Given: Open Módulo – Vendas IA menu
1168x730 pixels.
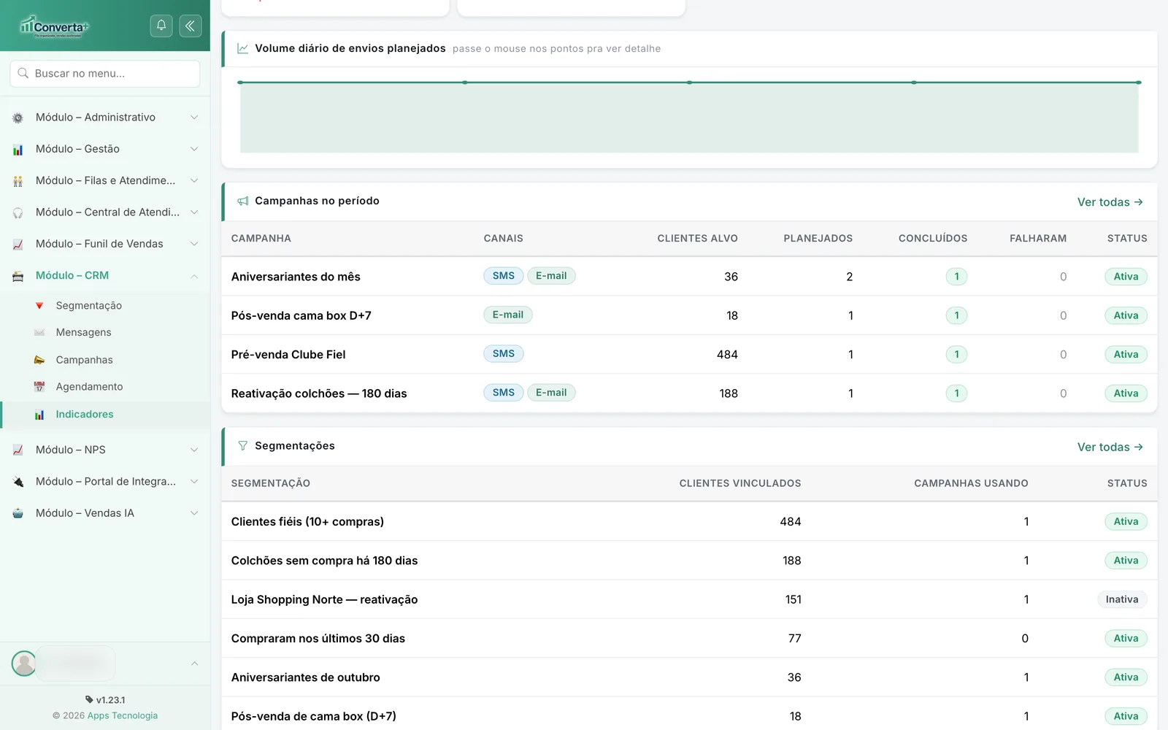Looking at the screenshot, I should (105, 513).
